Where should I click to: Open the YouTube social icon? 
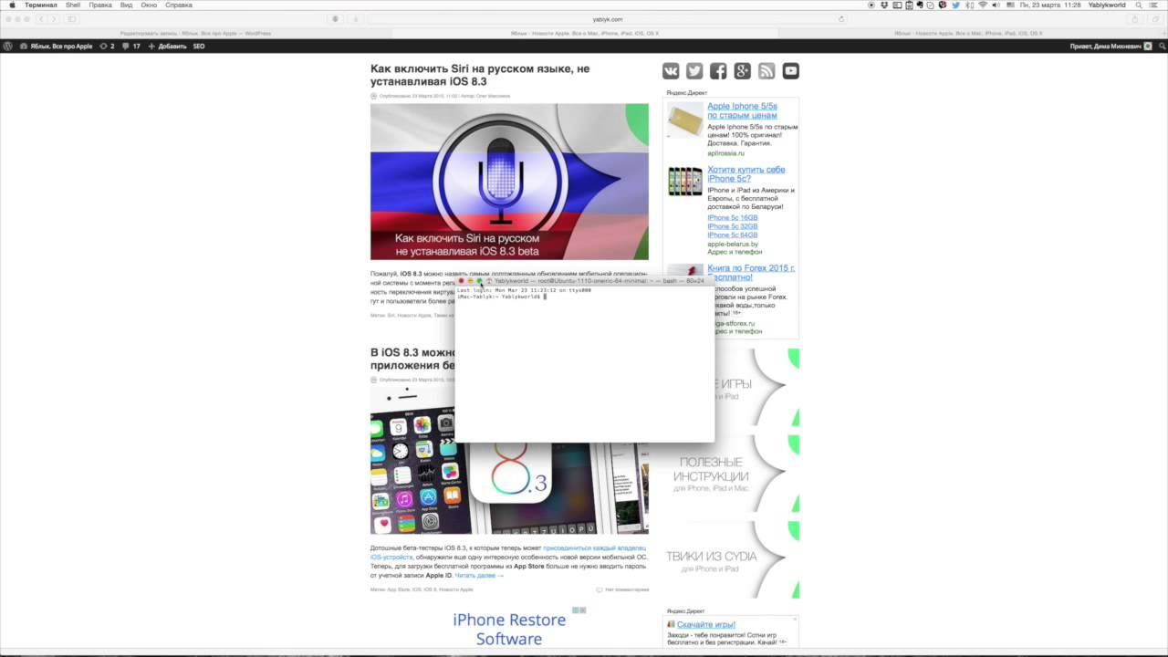pyautogui.click(x=790, y=71)
